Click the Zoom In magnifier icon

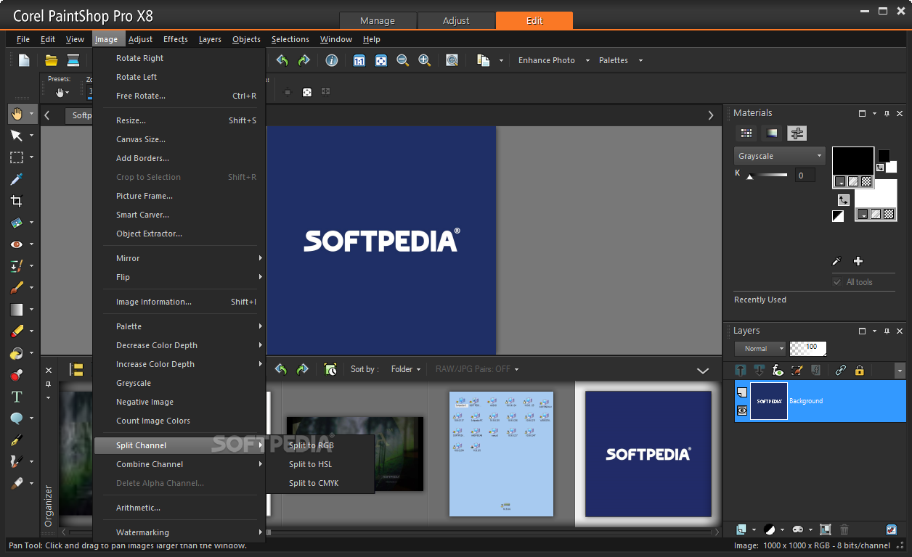click(424, 61)
